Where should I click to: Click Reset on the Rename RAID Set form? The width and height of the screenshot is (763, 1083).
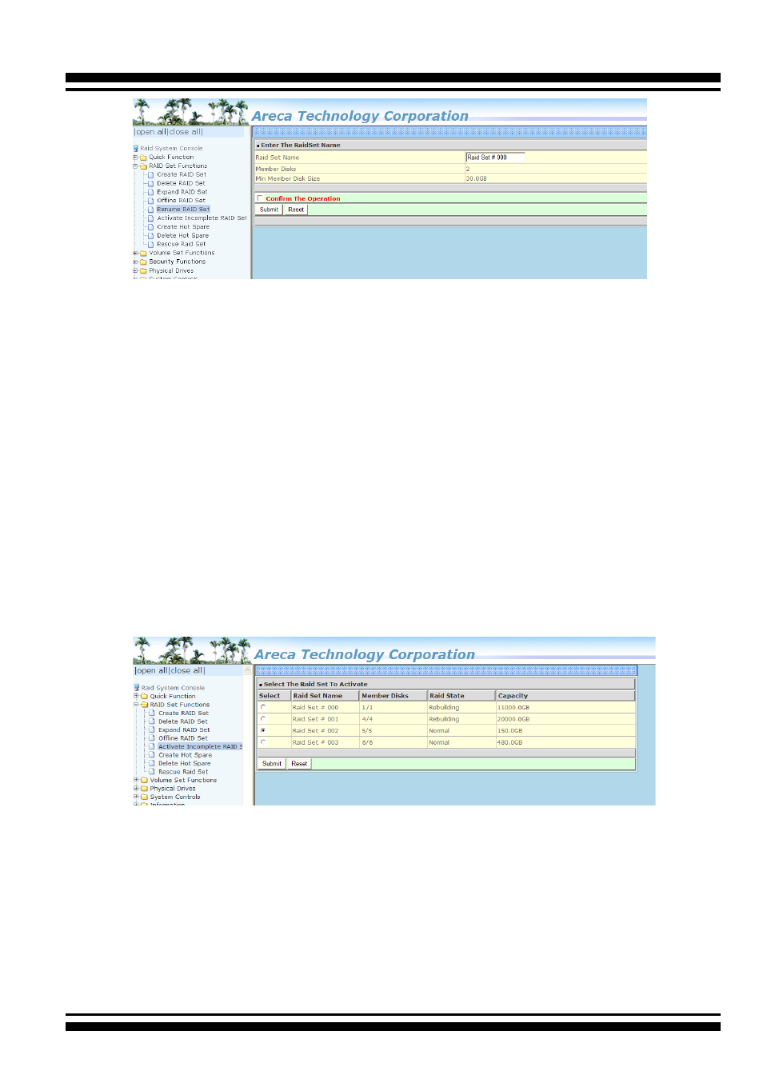tap(296, 210)
